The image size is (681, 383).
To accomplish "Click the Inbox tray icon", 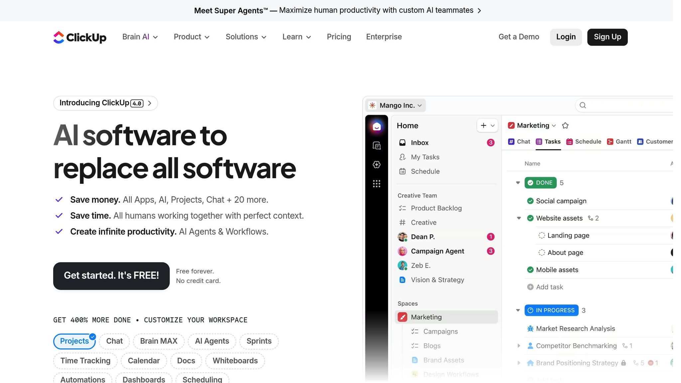I will click(402, 143).
